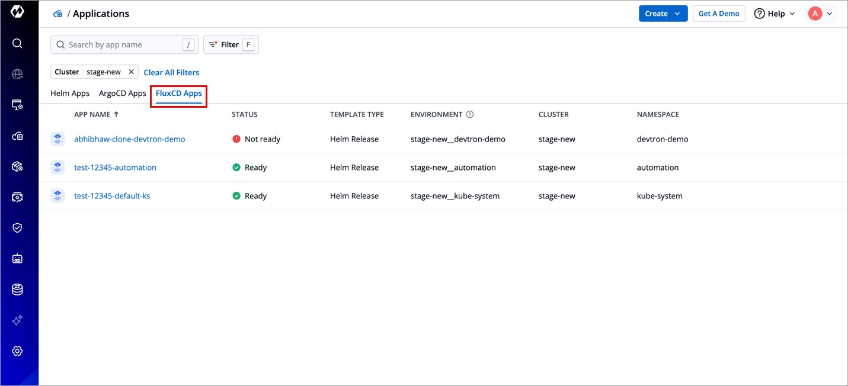Click the robot icon in sidebar
Viewport: 848px width, 386px height.
point(17,259)
